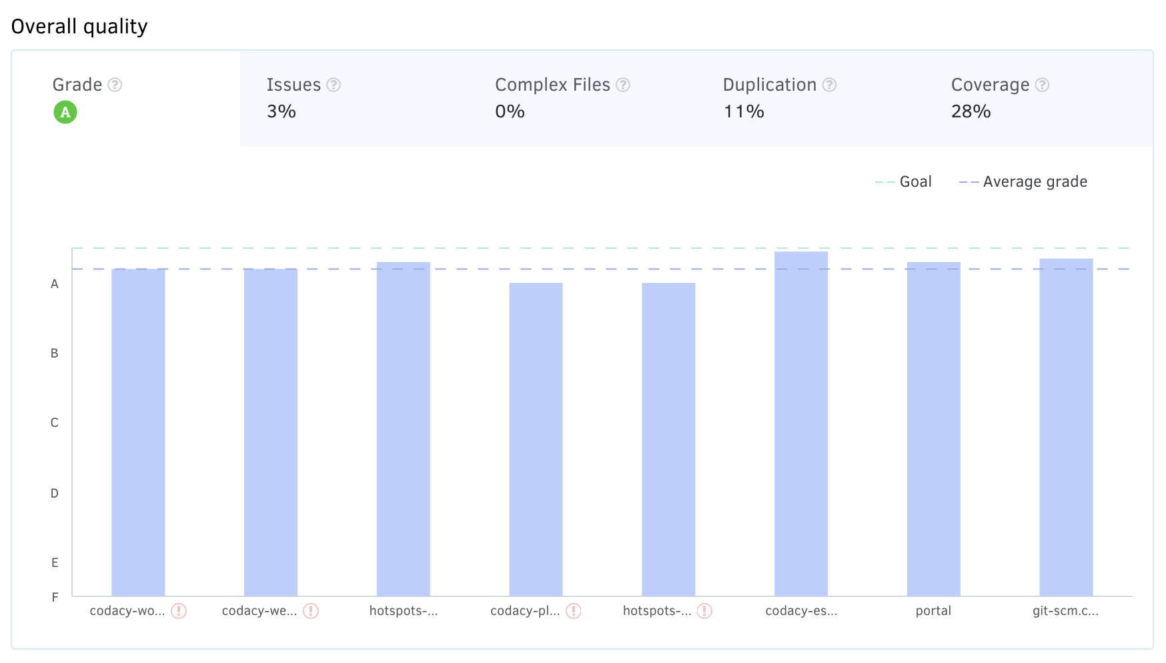This screenshot has width=1166, height=663.
Task: Click the warning icon beside codacy-pl... label
Action: (x=574, y=611)
